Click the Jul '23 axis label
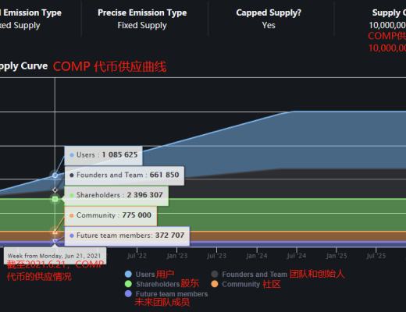Viewport: 406px width, 312px height. [216, 256]
